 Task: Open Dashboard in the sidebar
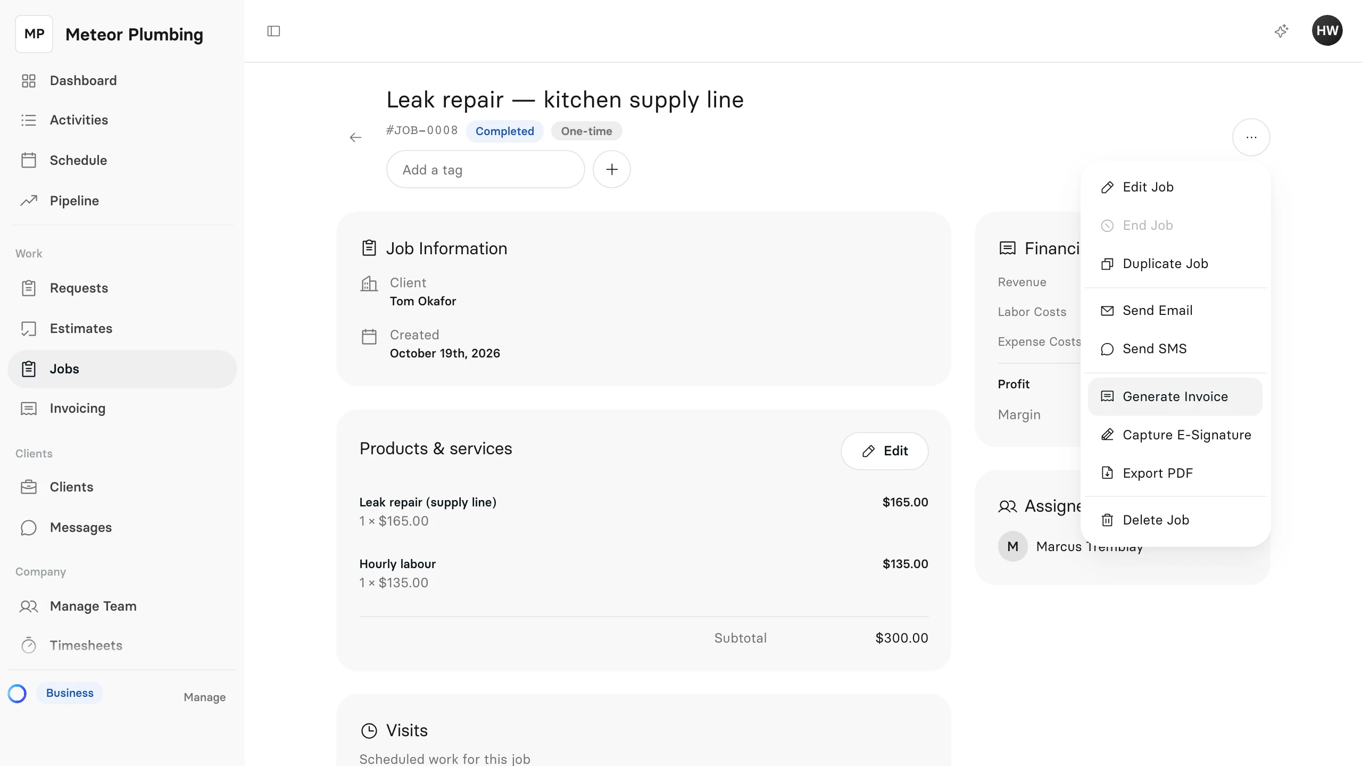122,81
